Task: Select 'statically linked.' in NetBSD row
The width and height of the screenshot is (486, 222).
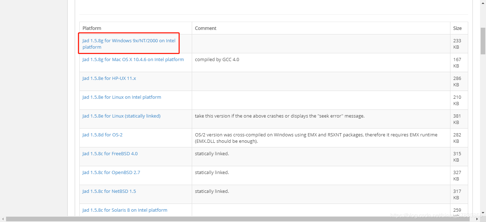Action: click(212, 191)
